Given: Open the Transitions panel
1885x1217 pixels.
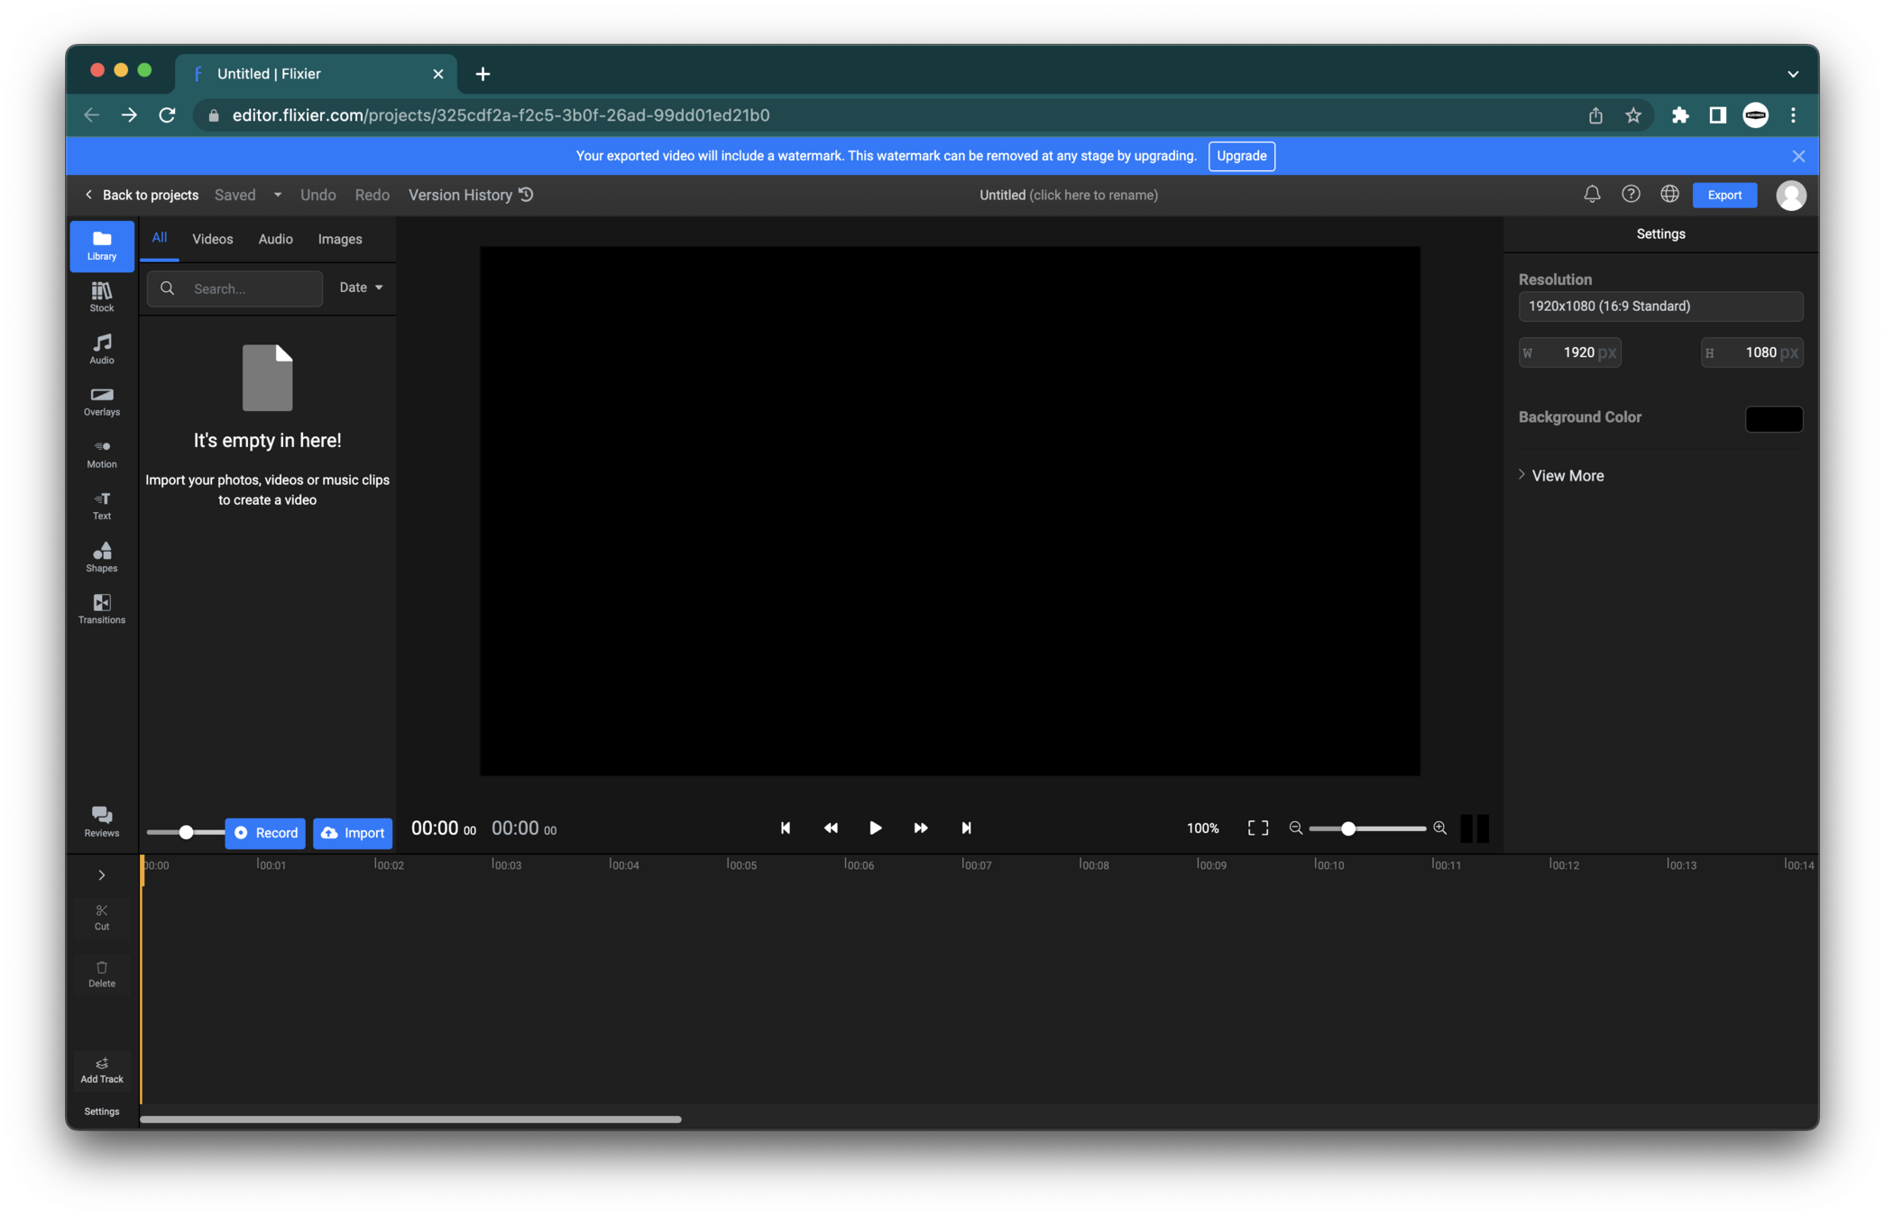Looking at the screenshot, I should pos(102,608).
